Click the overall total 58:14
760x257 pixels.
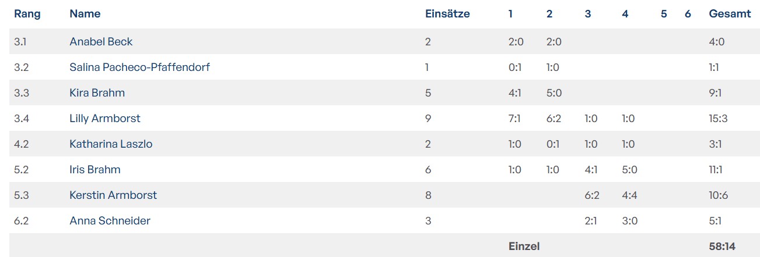pos(722,247)
